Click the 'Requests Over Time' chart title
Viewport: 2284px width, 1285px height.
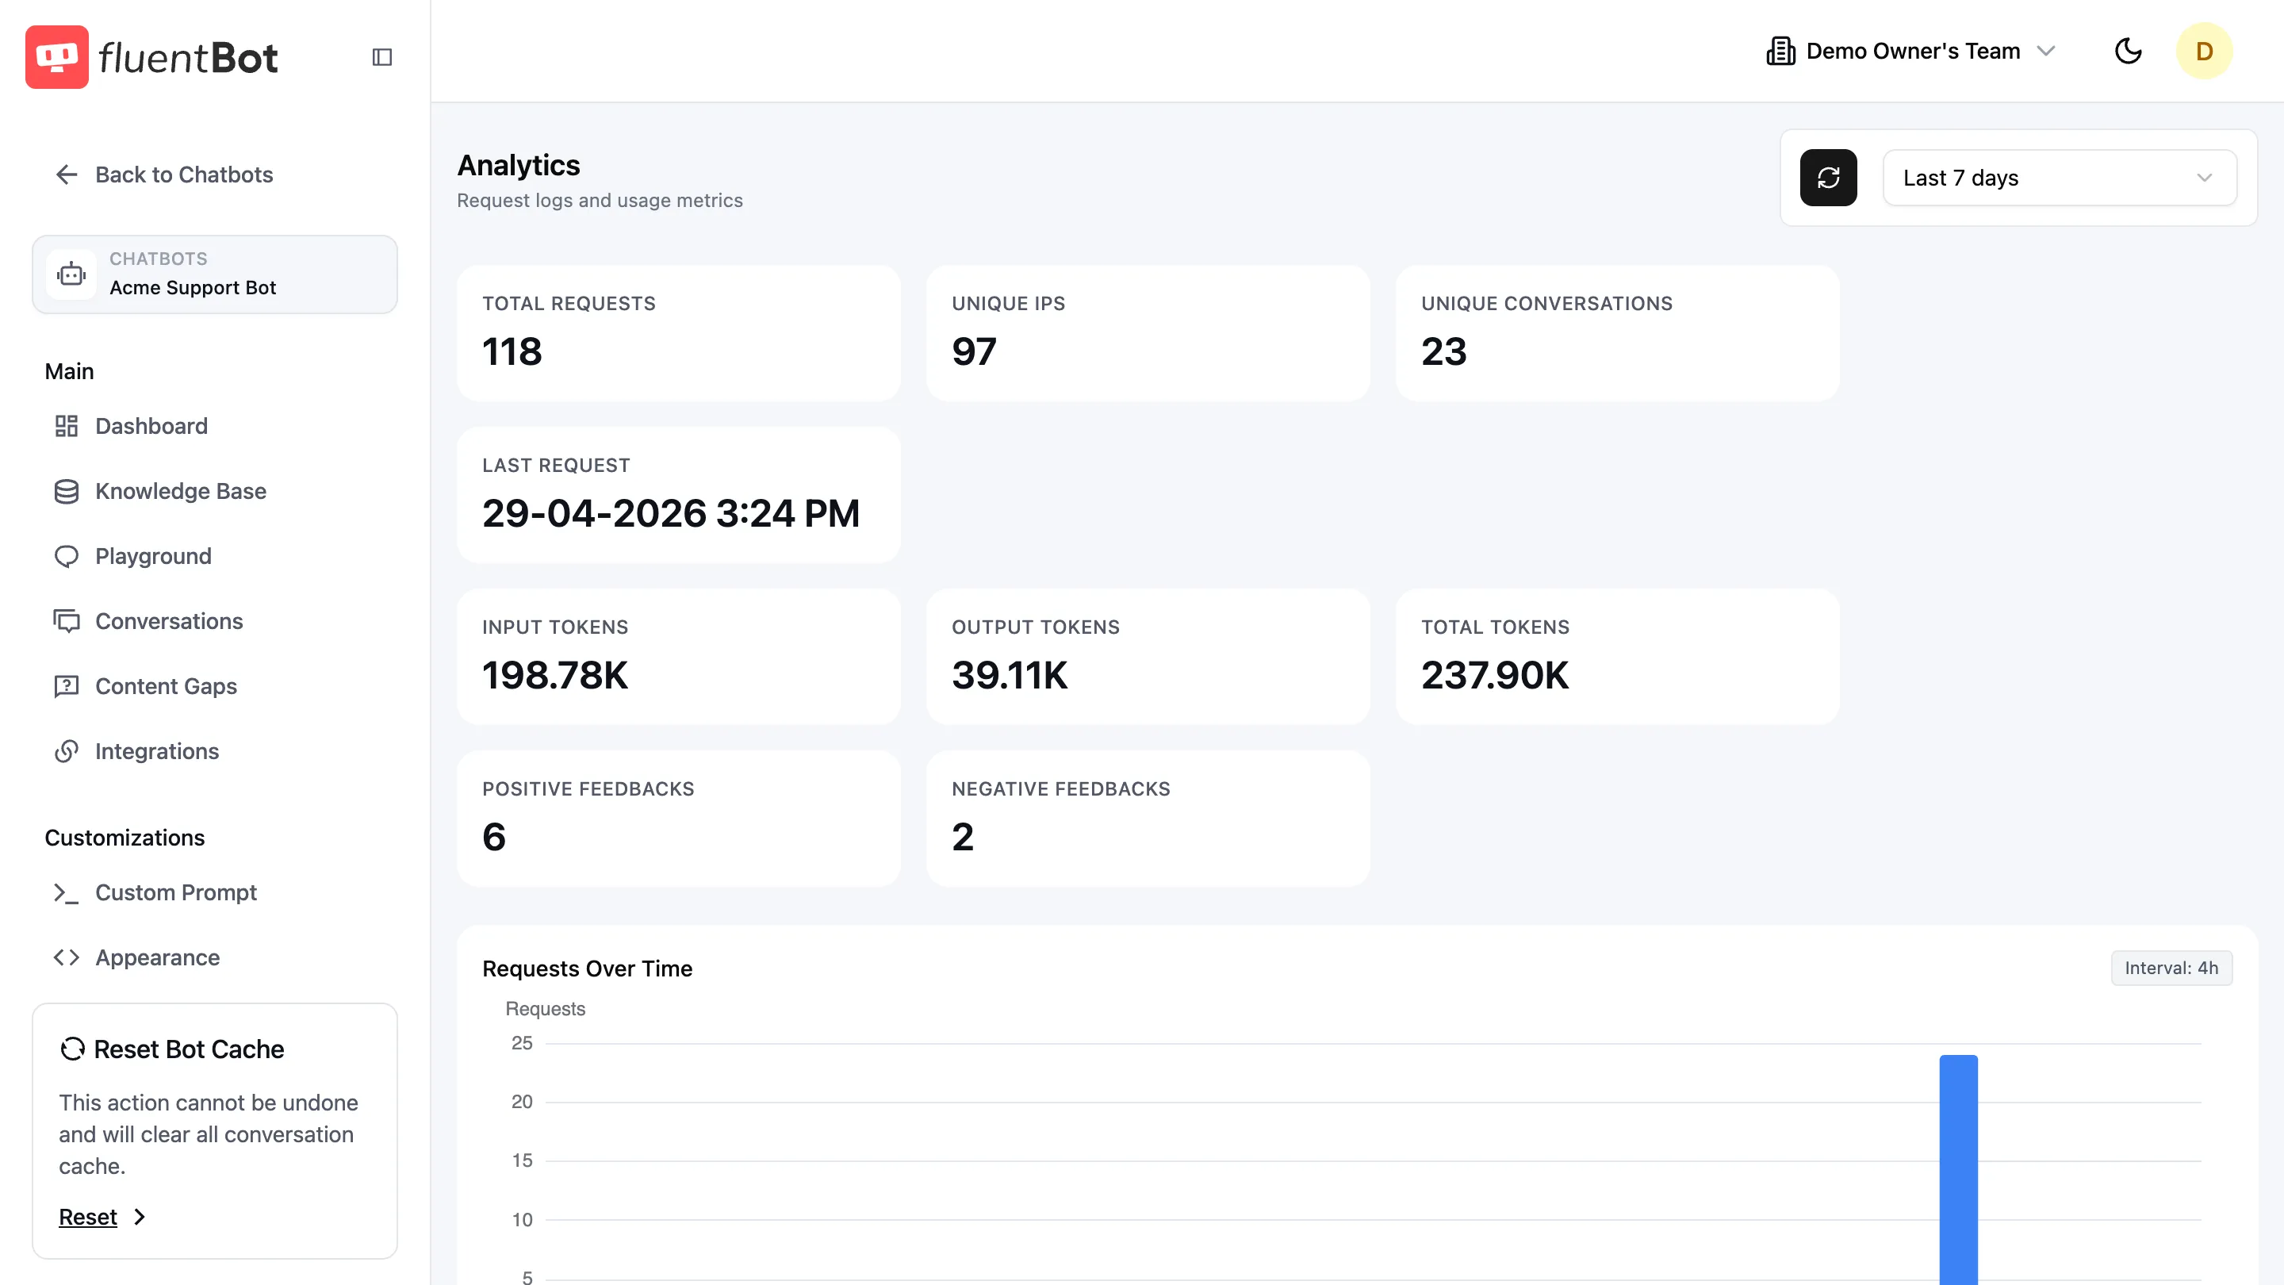(587, 969)
